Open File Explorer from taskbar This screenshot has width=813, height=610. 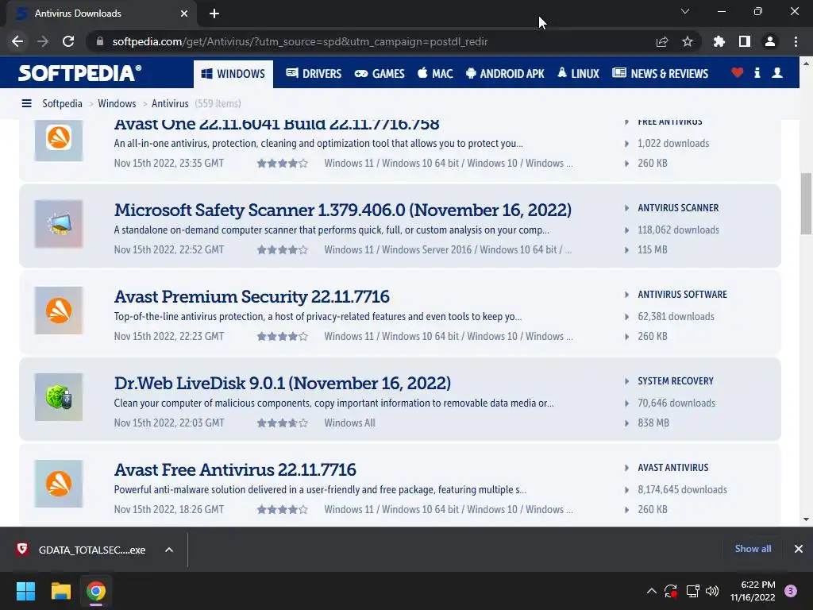60,591
